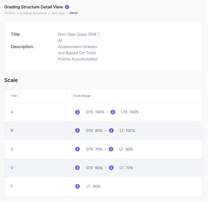Screen dimensions: 208x202
Task: Click the Assessment Grades description text
Action: click(78, 53)
